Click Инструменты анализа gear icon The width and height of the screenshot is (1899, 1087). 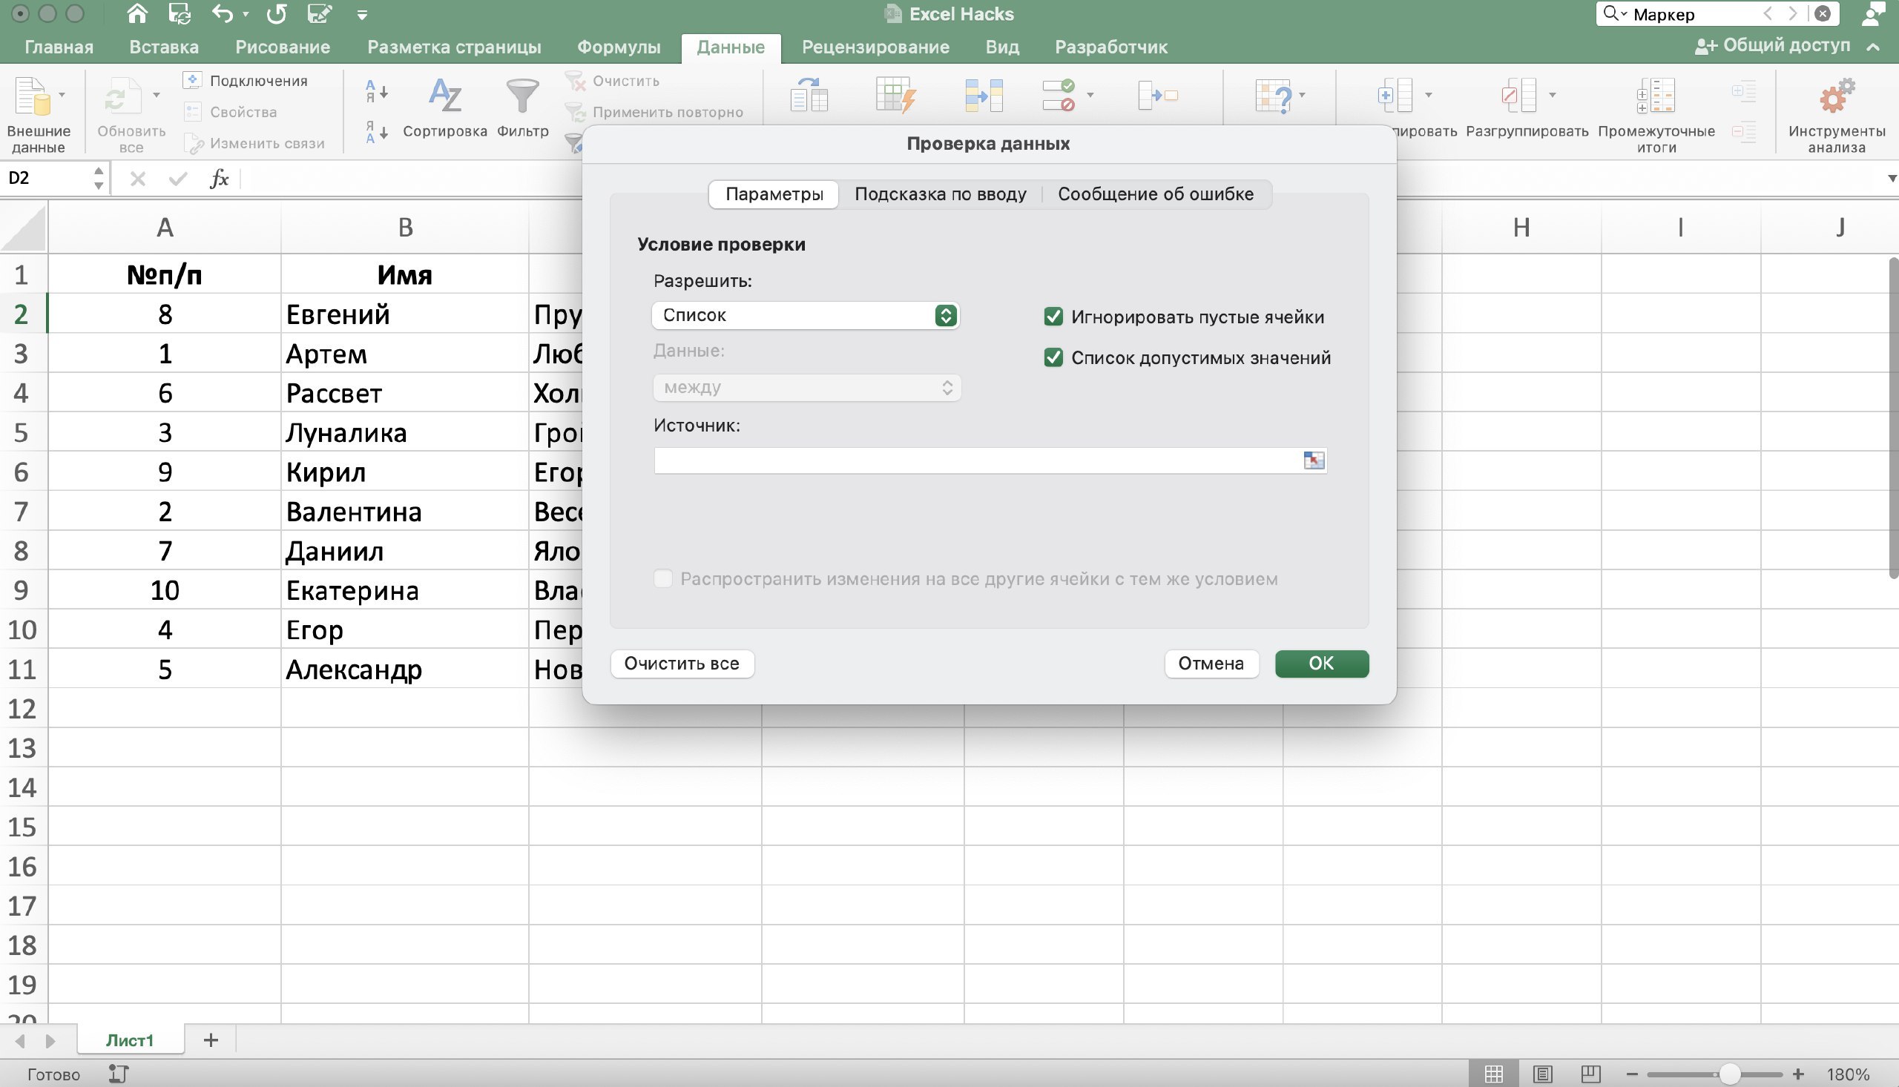click(1836, 96)
